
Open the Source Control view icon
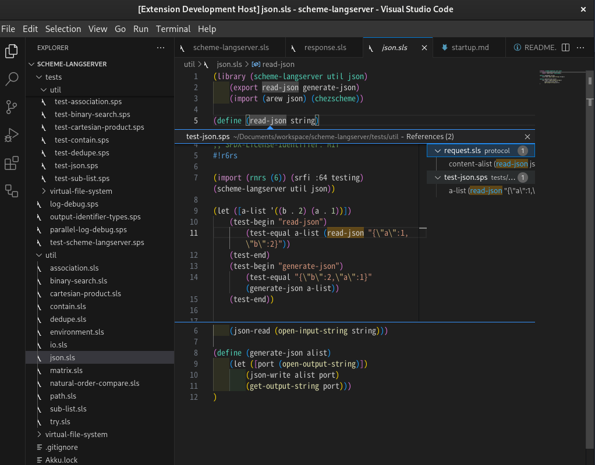pyautogui.click(x=12, y=107)
